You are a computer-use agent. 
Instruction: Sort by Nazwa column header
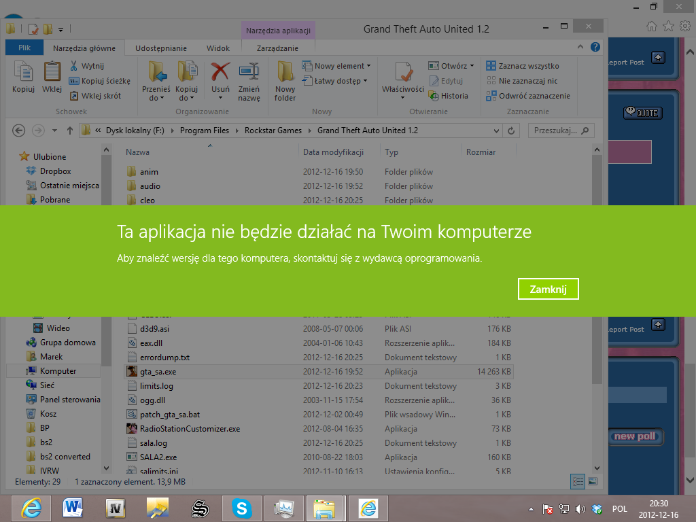coord(137,152)
